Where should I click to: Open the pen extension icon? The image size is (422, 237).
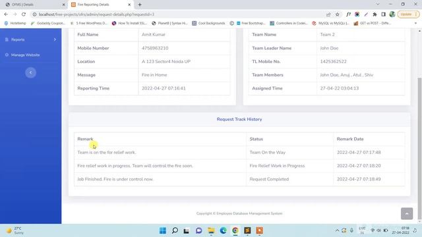tap(366, 14)
